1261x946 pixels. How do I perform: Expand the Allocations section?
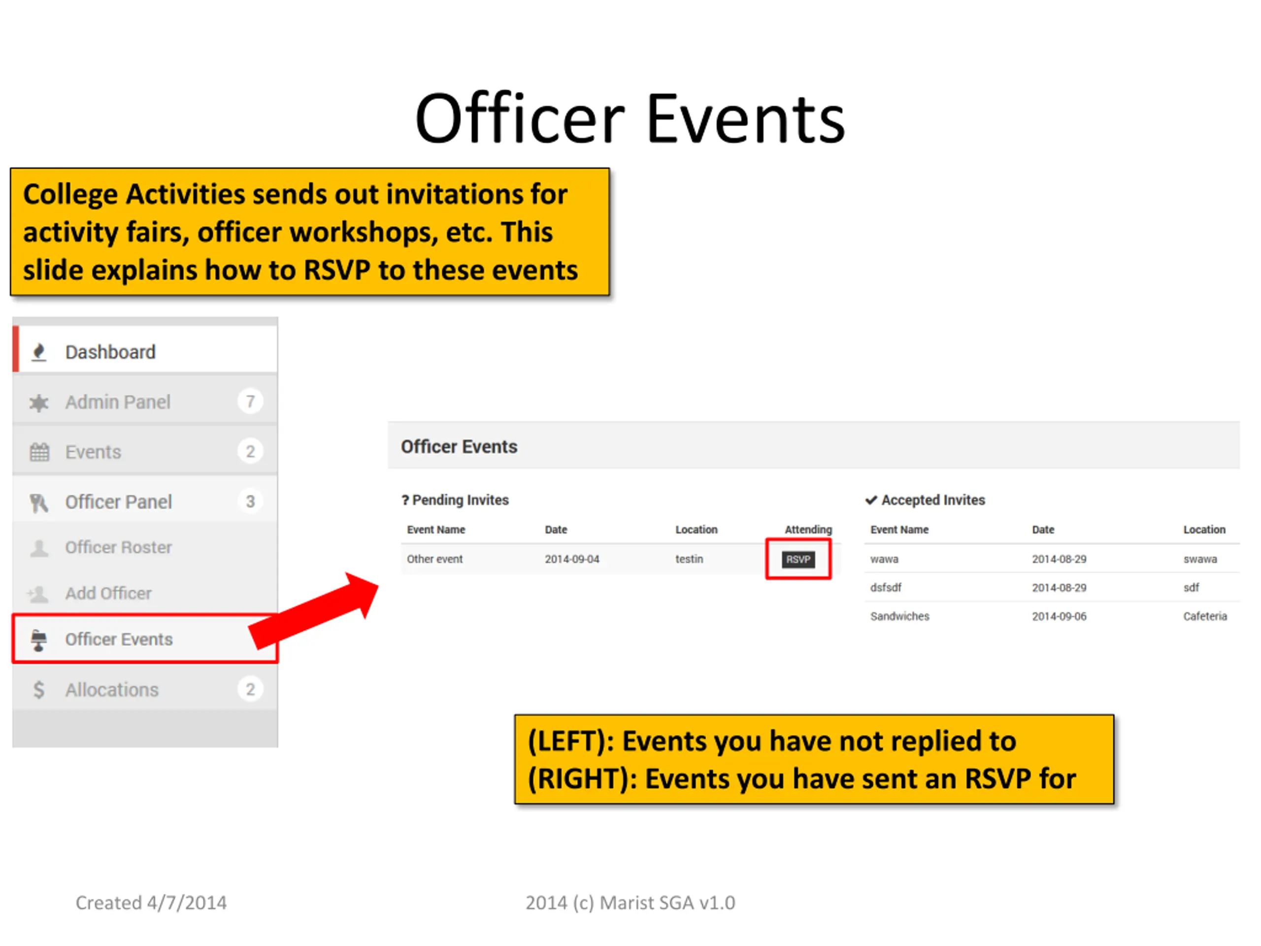tap(145, 689)
